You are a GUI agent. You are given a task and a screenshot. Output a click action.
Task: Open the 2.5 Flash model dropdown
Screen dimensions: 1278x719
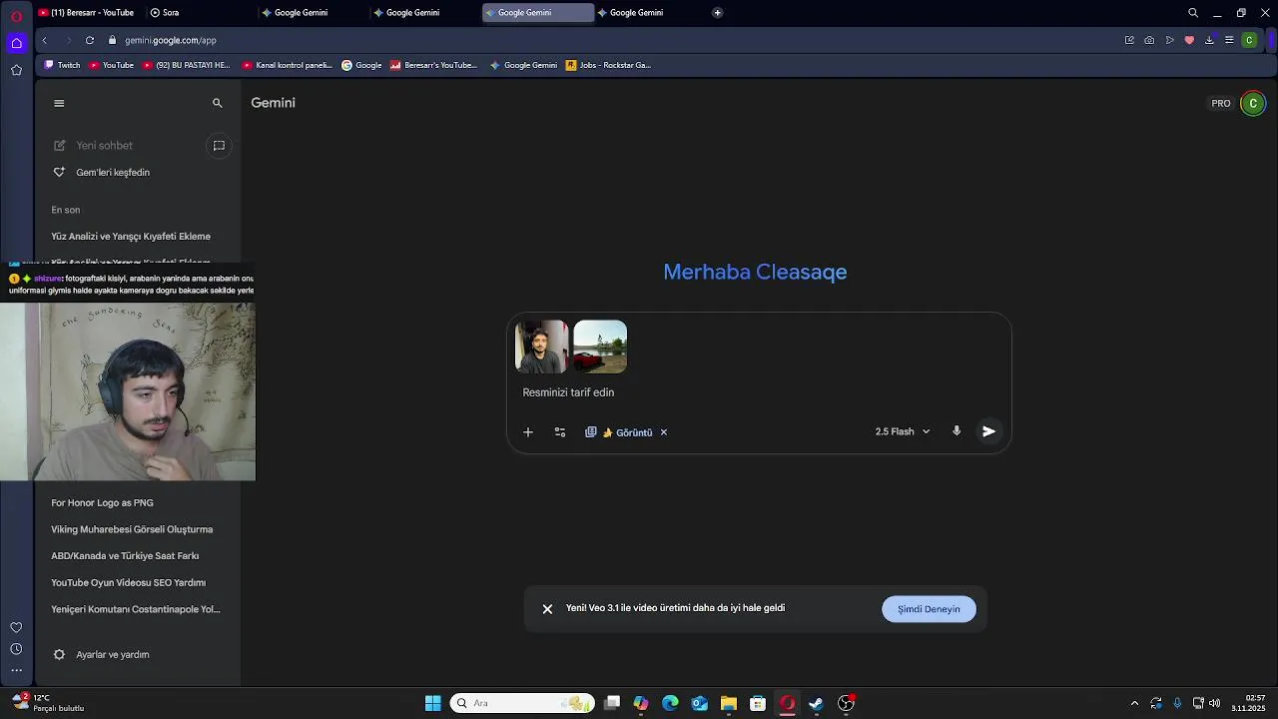[903, 431]
